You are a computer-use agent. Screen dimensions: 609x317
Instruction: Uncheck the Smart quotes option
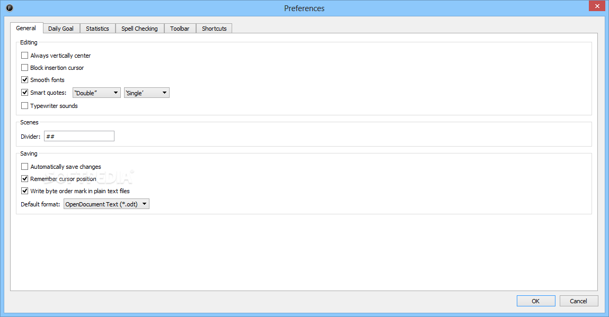24,92
